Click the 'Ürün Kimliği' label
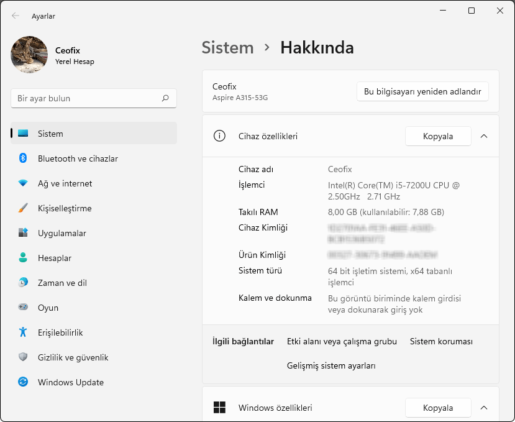Viewport: 515px width, 422px height. (x=262, y=255)
